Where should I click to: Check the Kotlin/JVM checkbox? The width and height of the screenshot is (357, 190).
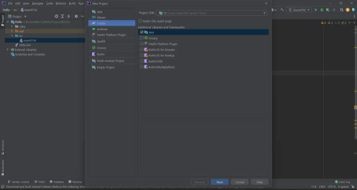[142, 61]
